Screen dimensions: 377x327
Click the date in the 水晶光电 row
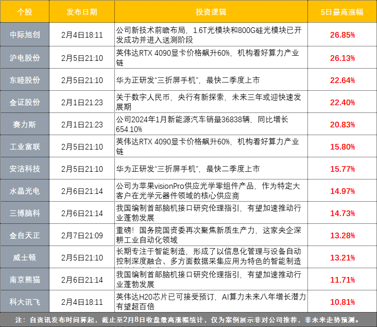[x=82, y=191]
